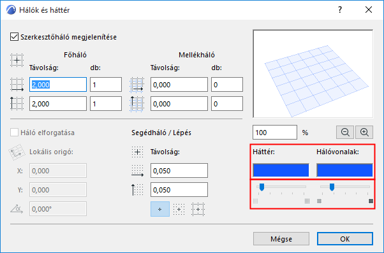Click the Mégse button

coord(281,239)
